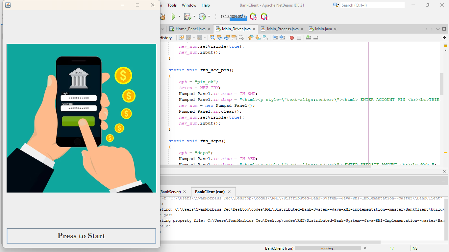Click NetBeans icon with red stop badge
Image resolution: width=449 pixels, height=252 pixels.
tap(264, 16)
